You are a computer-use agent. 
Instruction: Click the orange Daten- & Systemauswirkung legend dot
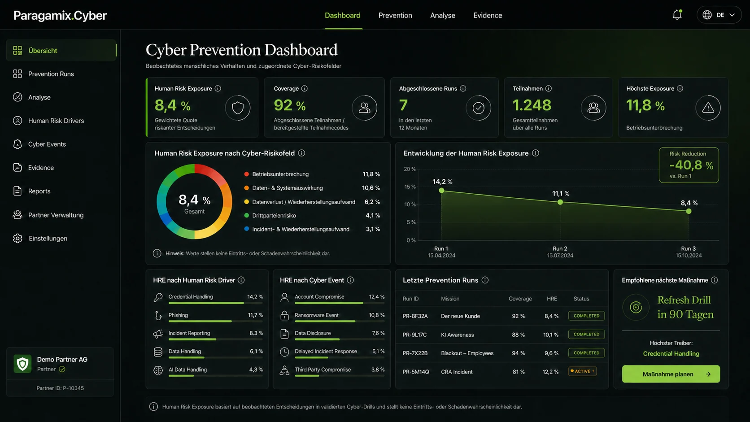click(x=246, y=188)
